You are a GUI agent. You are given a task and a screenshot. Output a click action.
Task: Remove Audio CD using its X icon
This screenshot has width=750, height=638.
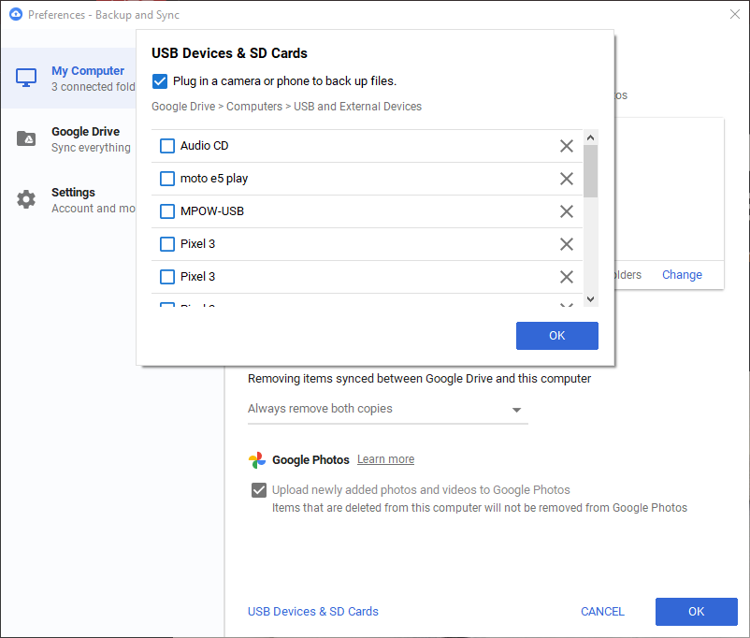pos(566,145)
